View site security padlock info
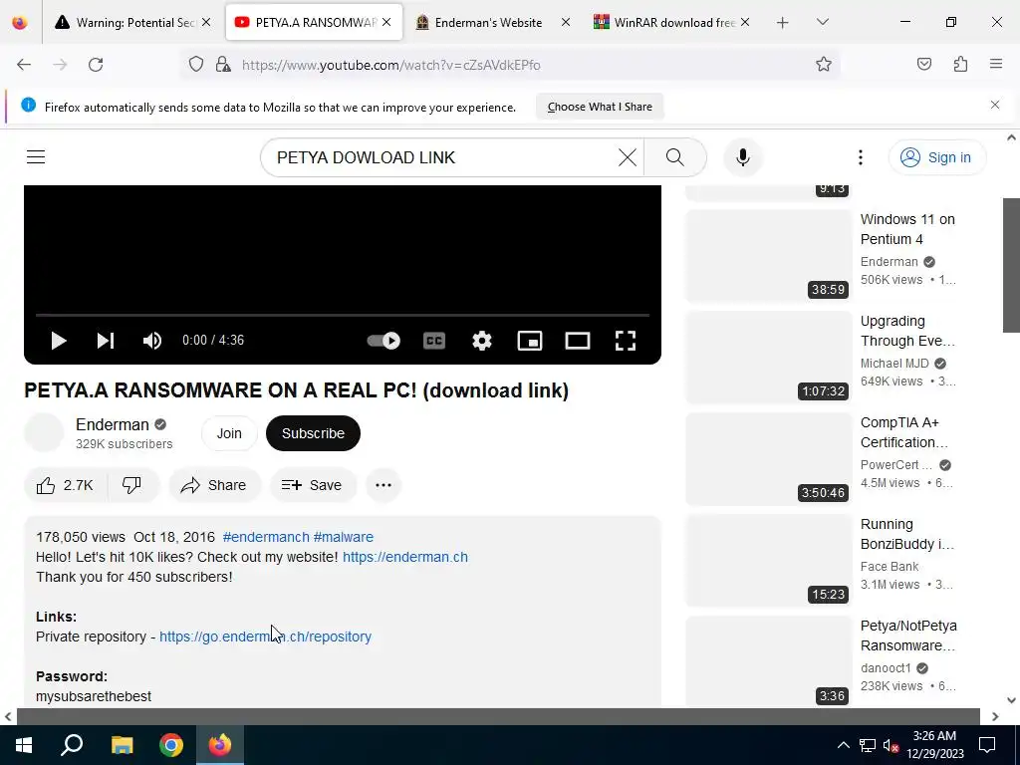This screenshot has height=765, width=1020. coord(223,65)
